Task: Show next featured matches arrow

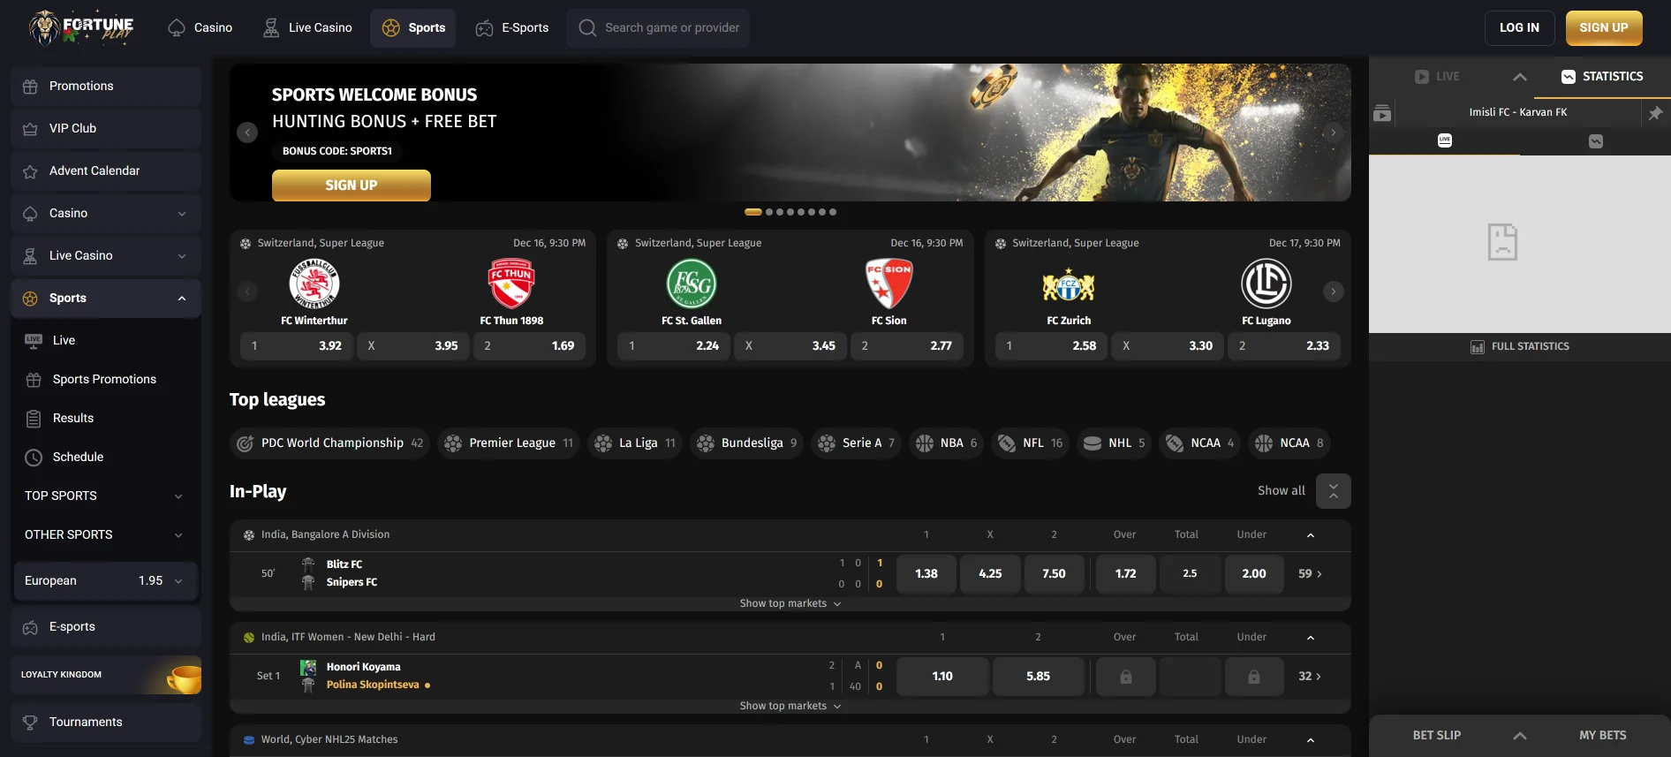Action: (1334, 291)
